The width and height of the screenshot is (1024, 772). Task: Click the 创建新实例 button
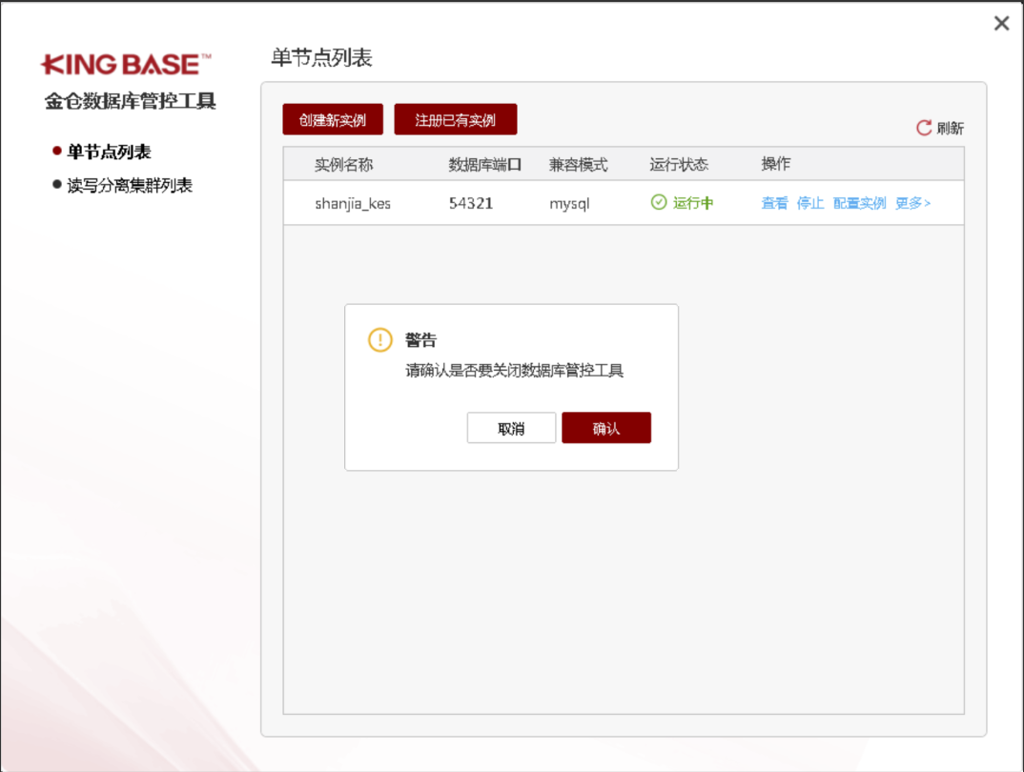pos(333,119)
